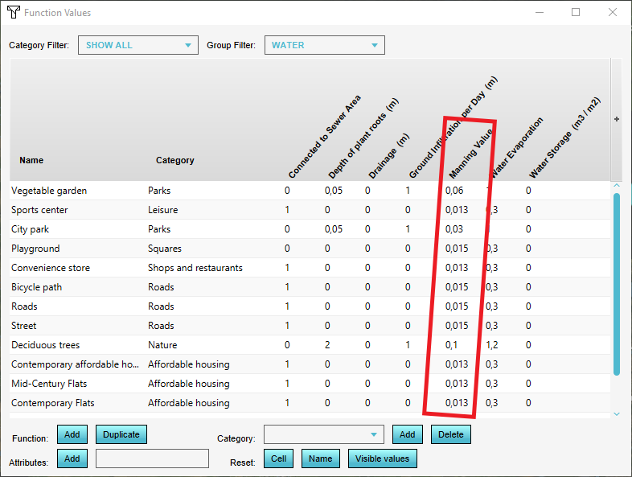Open the Category Filter dropdown
Screen dimensions: 632x477
[137, 45]
